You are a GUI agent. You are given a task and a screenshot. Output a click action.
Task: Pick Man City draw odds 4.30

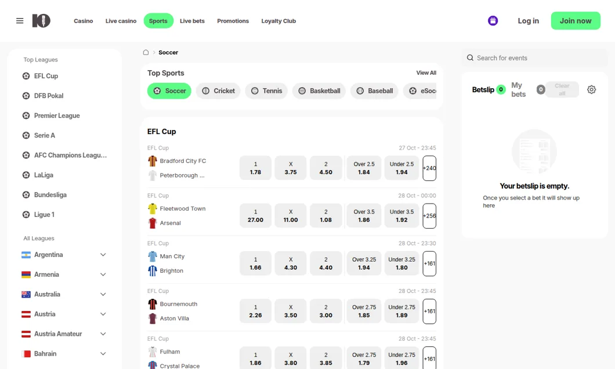click(x=291, y=263)
